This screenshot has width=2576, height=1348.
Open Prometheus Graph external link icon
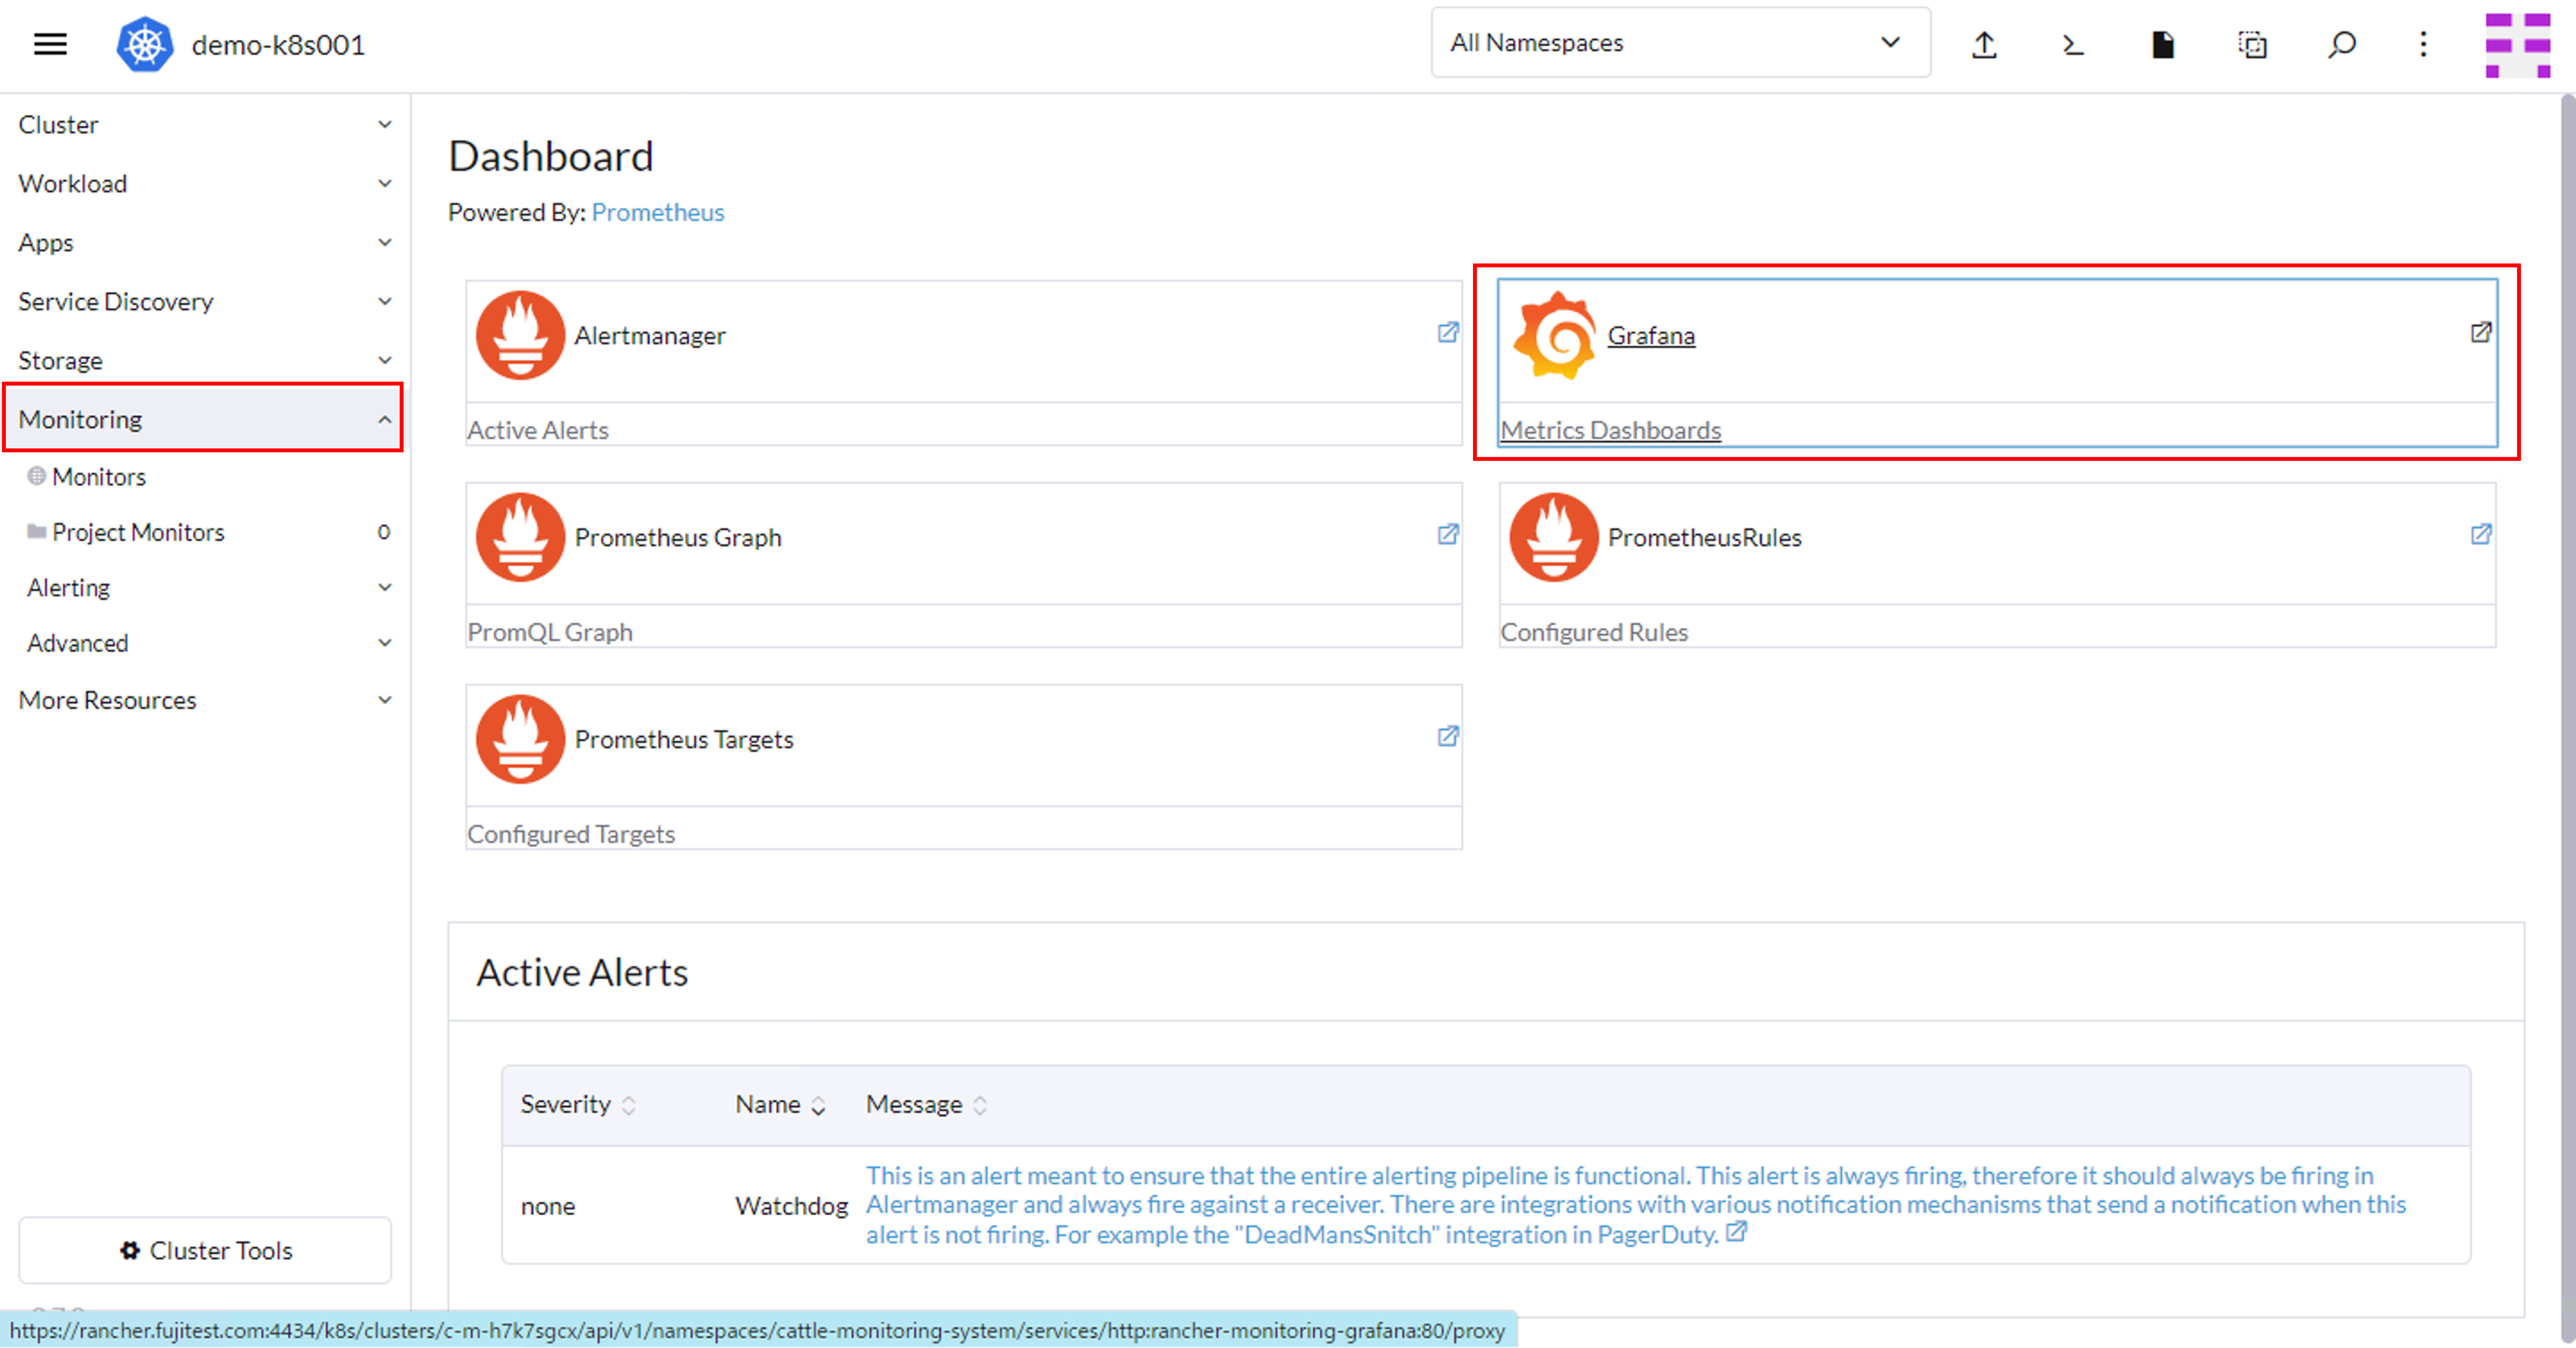click(x=1448, y=534)
